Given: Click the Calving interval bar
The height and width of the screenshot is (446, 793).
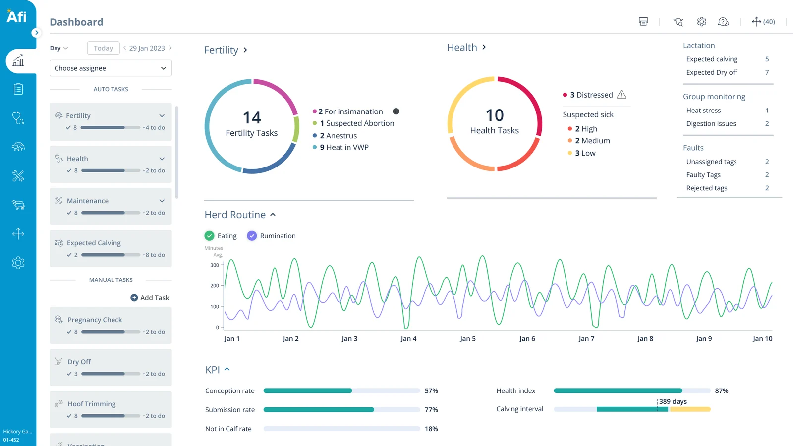Looking at the screenshot, I should coord(632,409).
